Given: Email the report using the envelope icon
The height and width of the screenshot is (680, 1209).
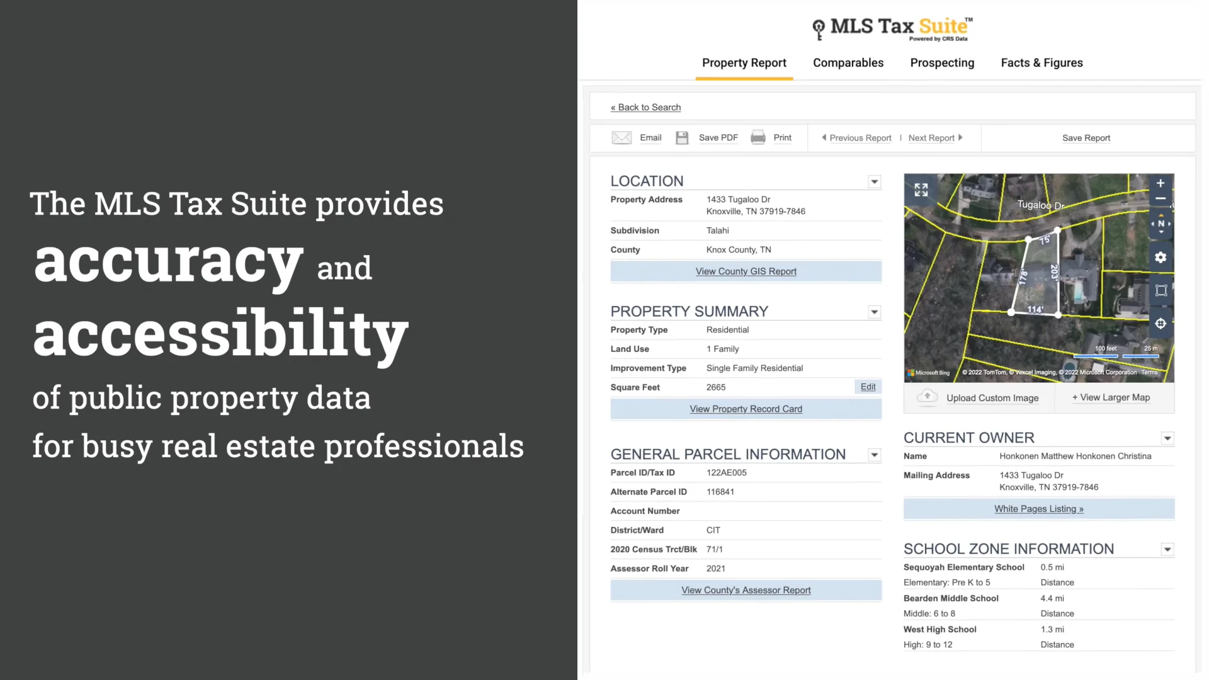Looking at the screenshot, I should [622, 137].
